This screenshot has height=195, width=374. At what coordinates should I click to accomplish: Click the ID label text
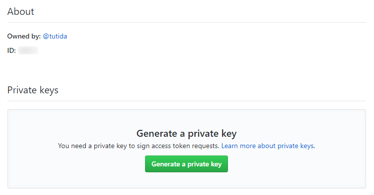click(11, 50)
